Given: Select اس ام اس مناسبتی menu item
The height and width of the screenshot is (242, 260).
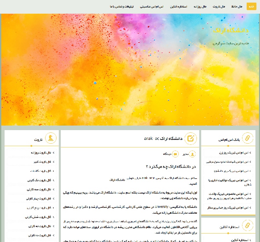Looking at the screenshot, I should [x=152, y=7].
